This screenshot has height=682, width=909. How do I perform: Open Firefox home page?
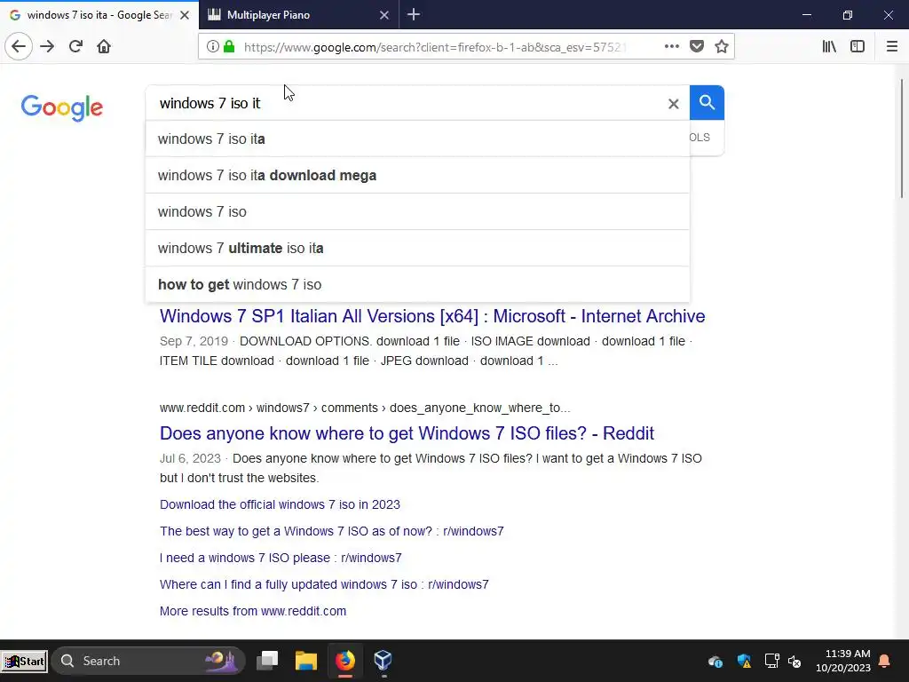(104, 46)
